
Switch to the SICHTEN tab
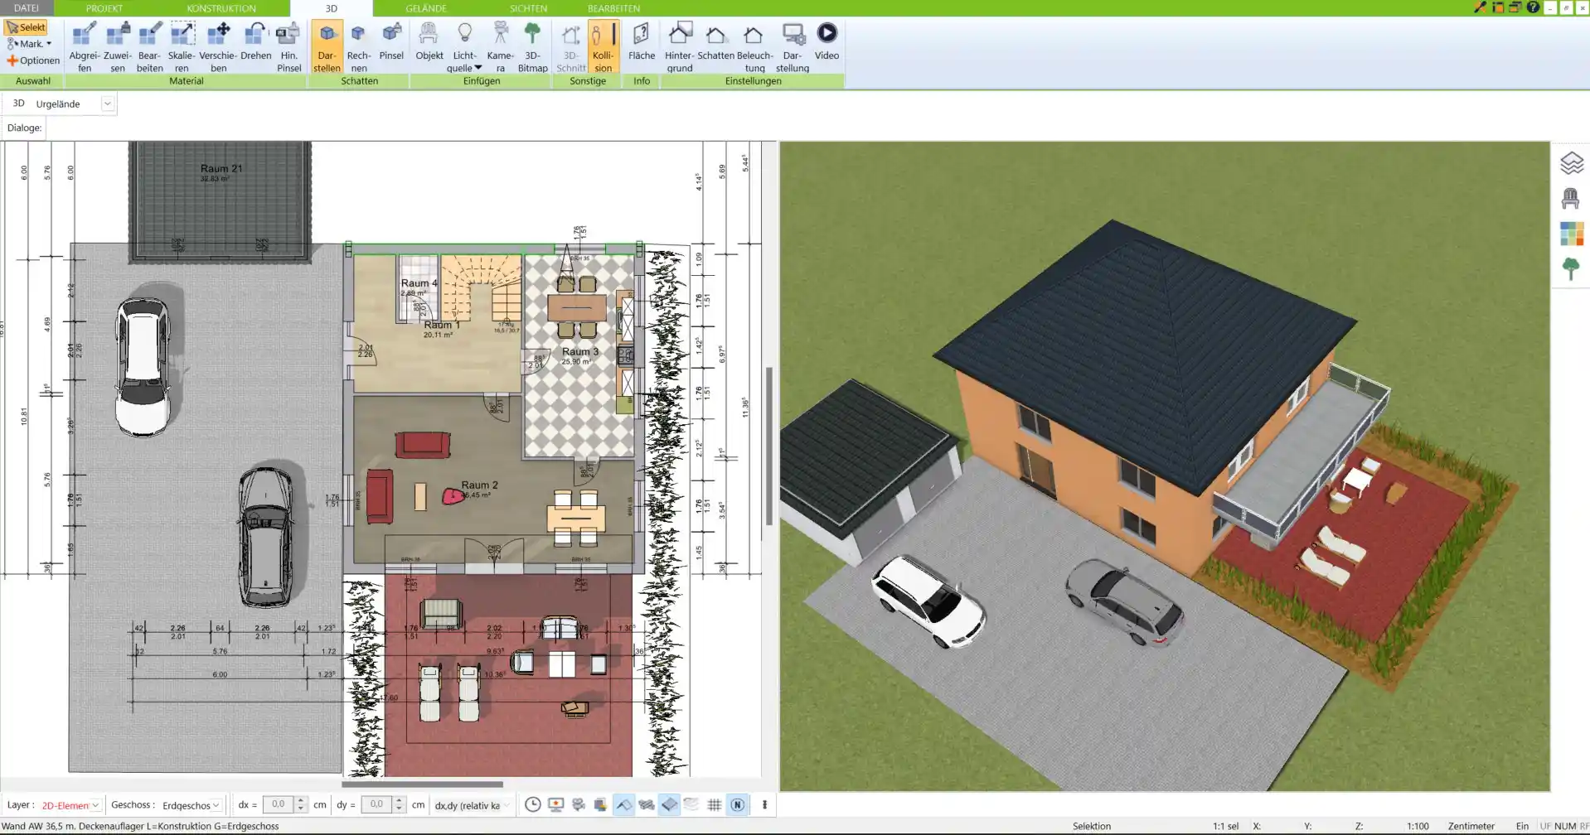[528, 8]
